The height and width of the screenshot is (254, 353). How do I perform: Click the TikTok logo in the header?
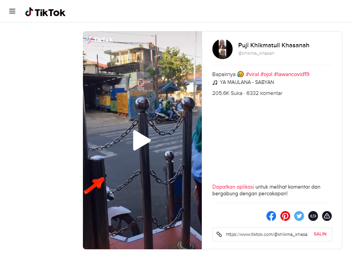coord(45,12)
